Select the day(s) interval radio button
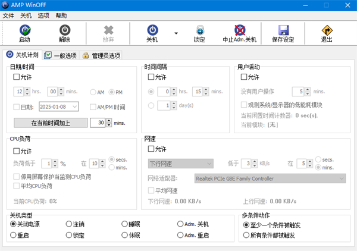The height and width of the screenshot is (251, 357). tap(151, 106)
